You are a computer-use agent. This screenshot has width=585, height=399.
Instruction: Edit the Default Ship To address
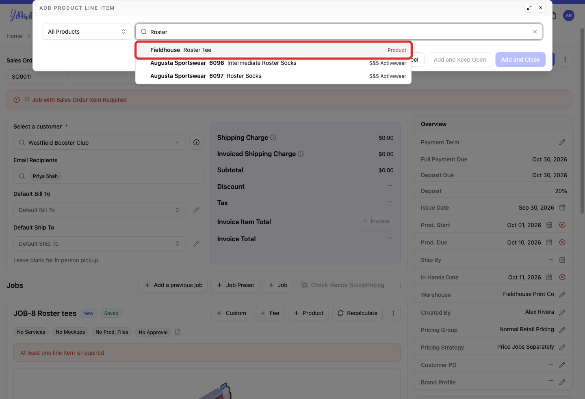point(196,244)
